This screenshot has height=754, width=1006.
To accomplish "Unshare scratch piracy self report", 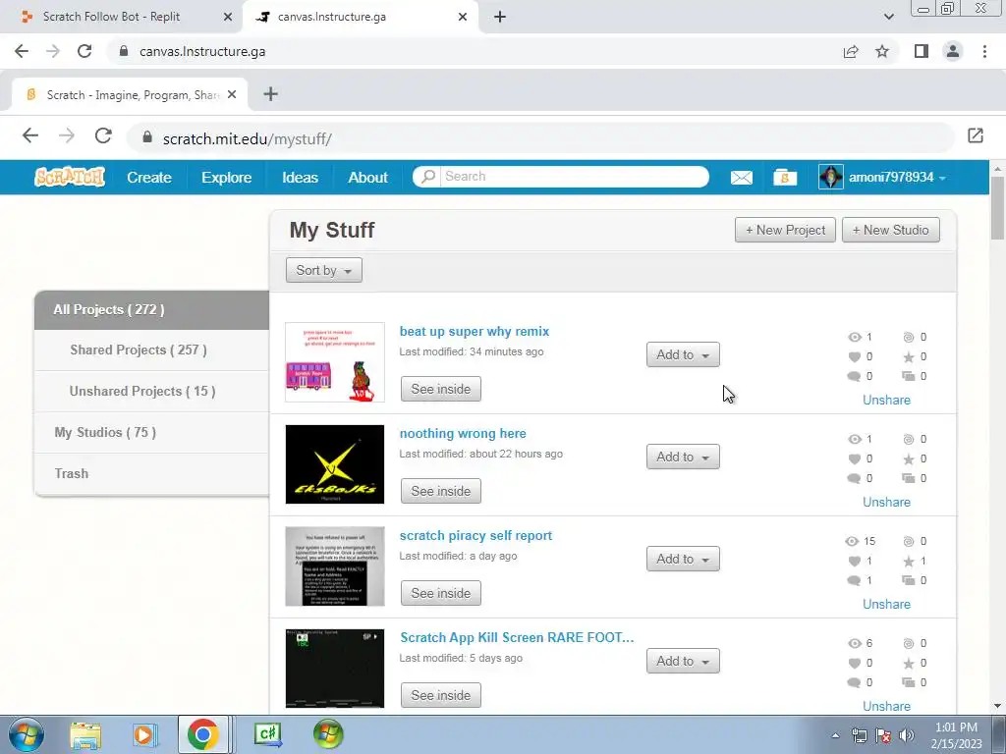I will point(886,604).
